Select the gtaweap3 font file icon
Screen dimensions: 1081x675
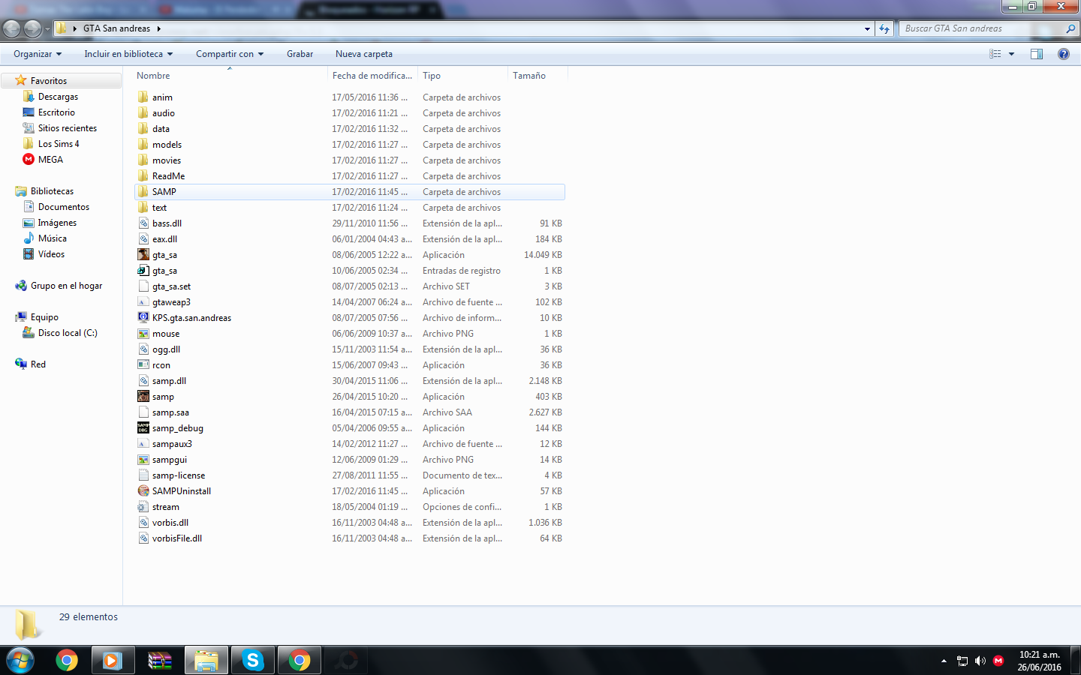pos(143,302)
